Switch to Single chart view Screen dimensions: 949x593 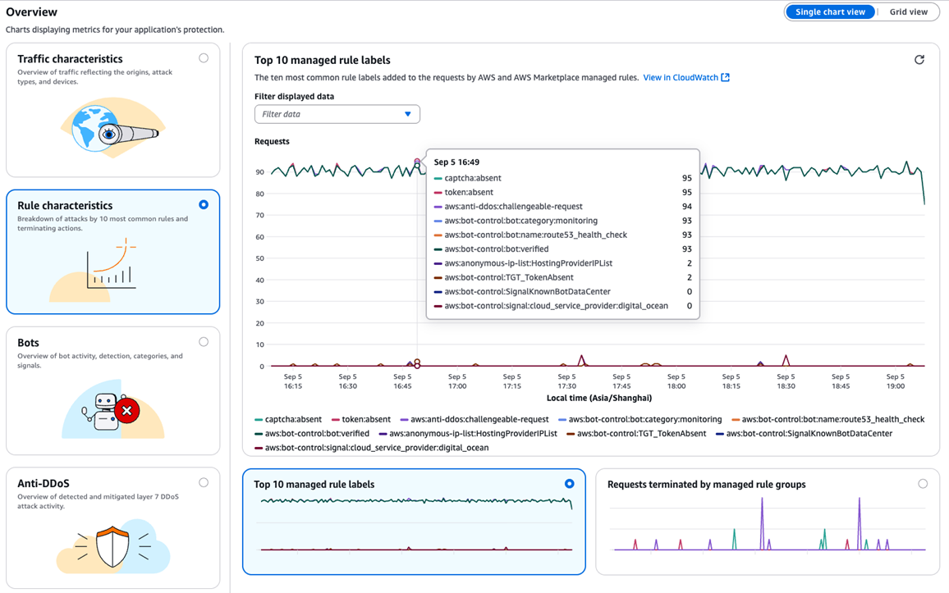829,12
